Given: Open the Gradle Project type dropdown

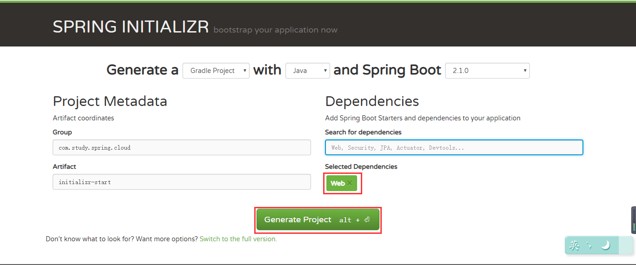Looking at the screenshot, I should click(x=216, y=71).
